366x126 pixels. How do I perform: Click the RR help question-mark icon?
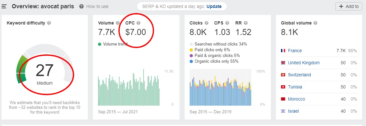(x=246, y=23)
